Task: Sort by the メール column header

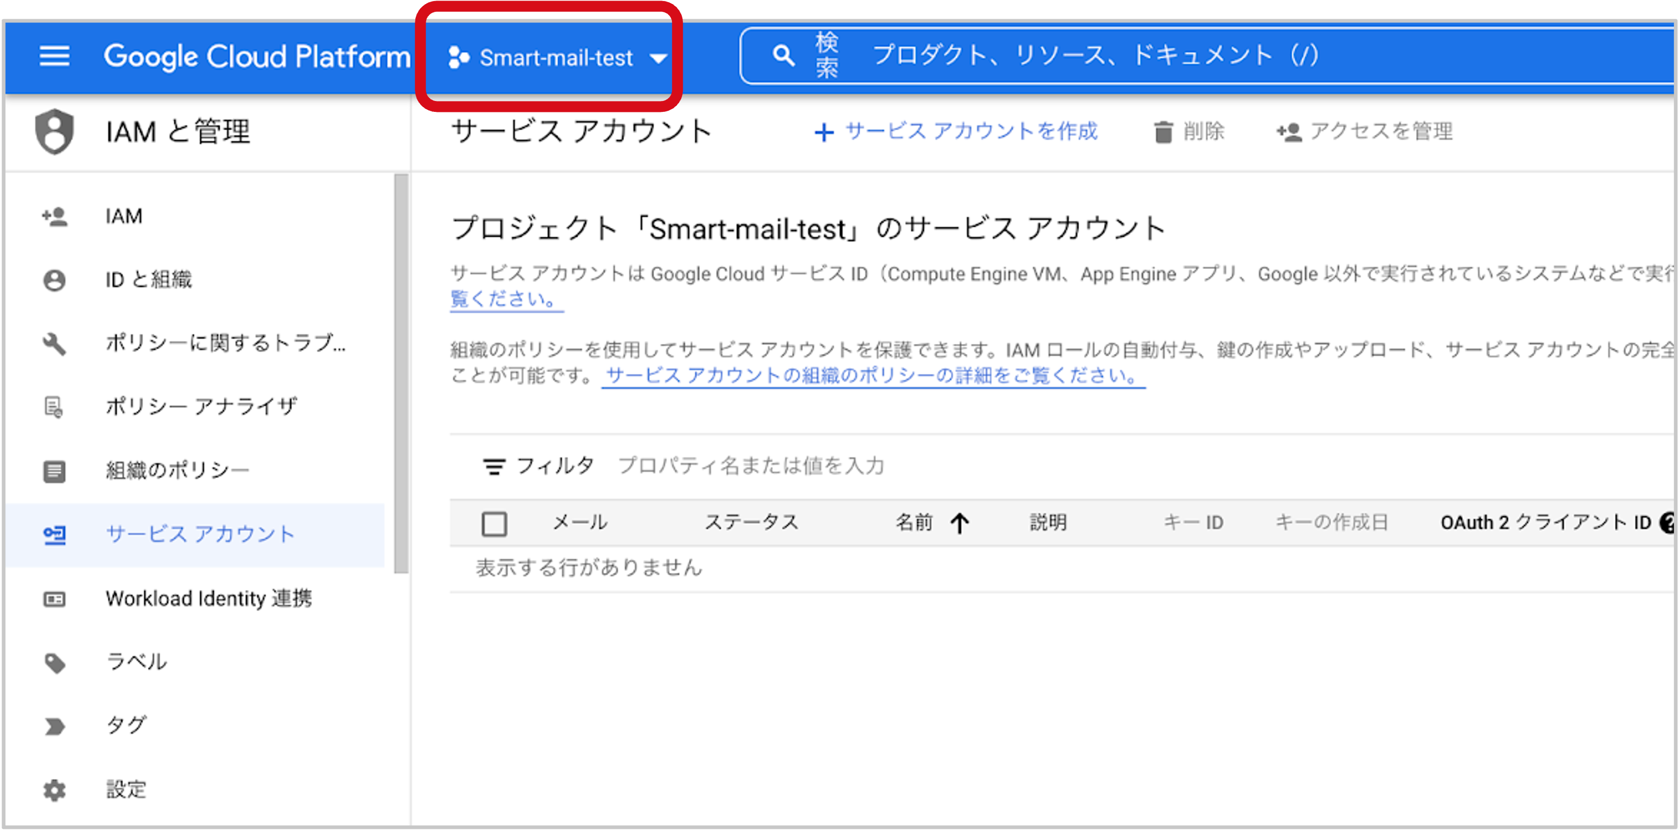Action: [x=580, y=522]
